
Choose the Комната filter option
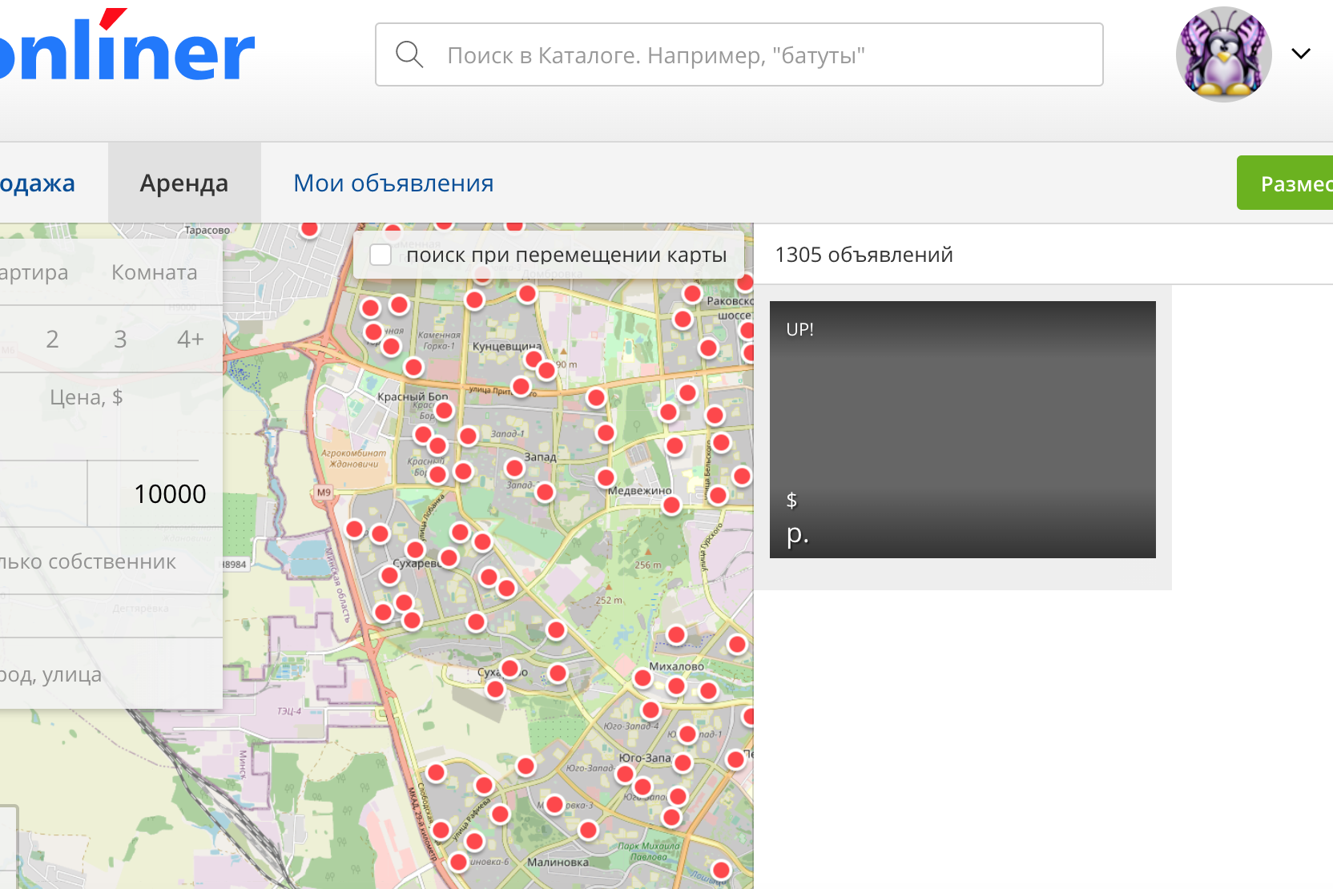pos(155,272)
